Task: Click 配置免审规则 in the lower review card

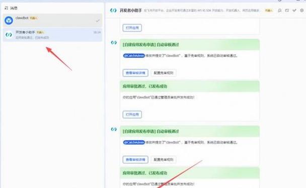Action: [x=164, y=159]
